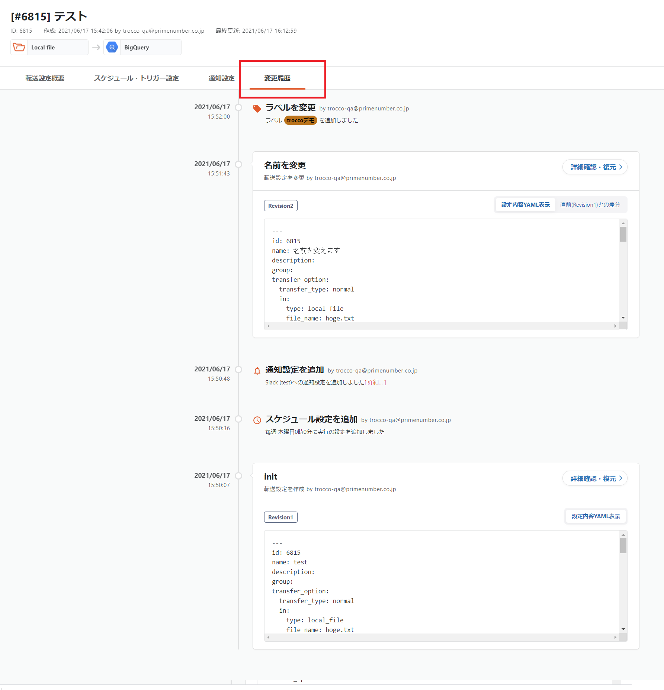The height and width of the screenshot is (690, 664).
Task: Expand 詳細 link in Slack notification entry
Action: (375, 383)
